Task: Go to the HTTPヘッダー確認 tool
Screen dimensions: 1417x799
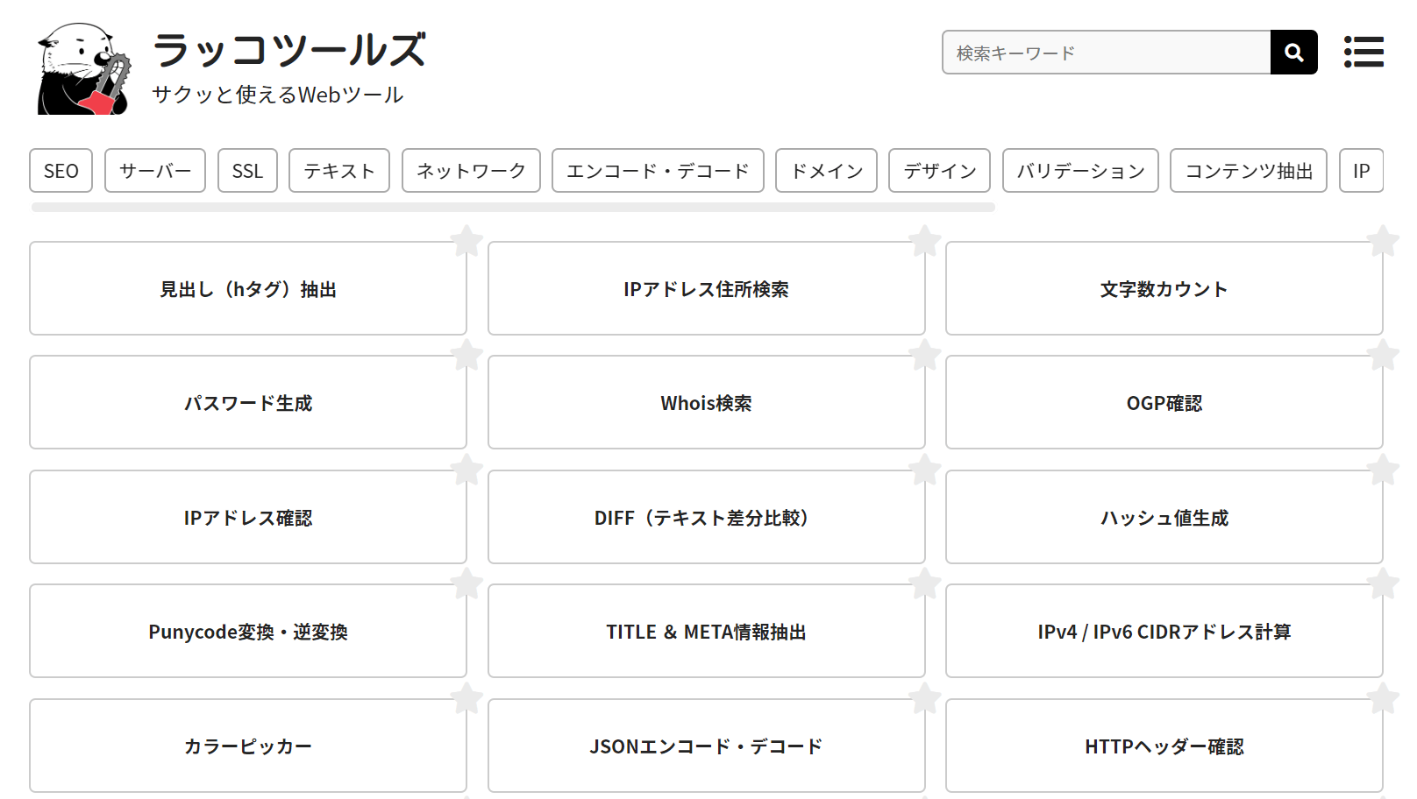Action: [1164, 746]
